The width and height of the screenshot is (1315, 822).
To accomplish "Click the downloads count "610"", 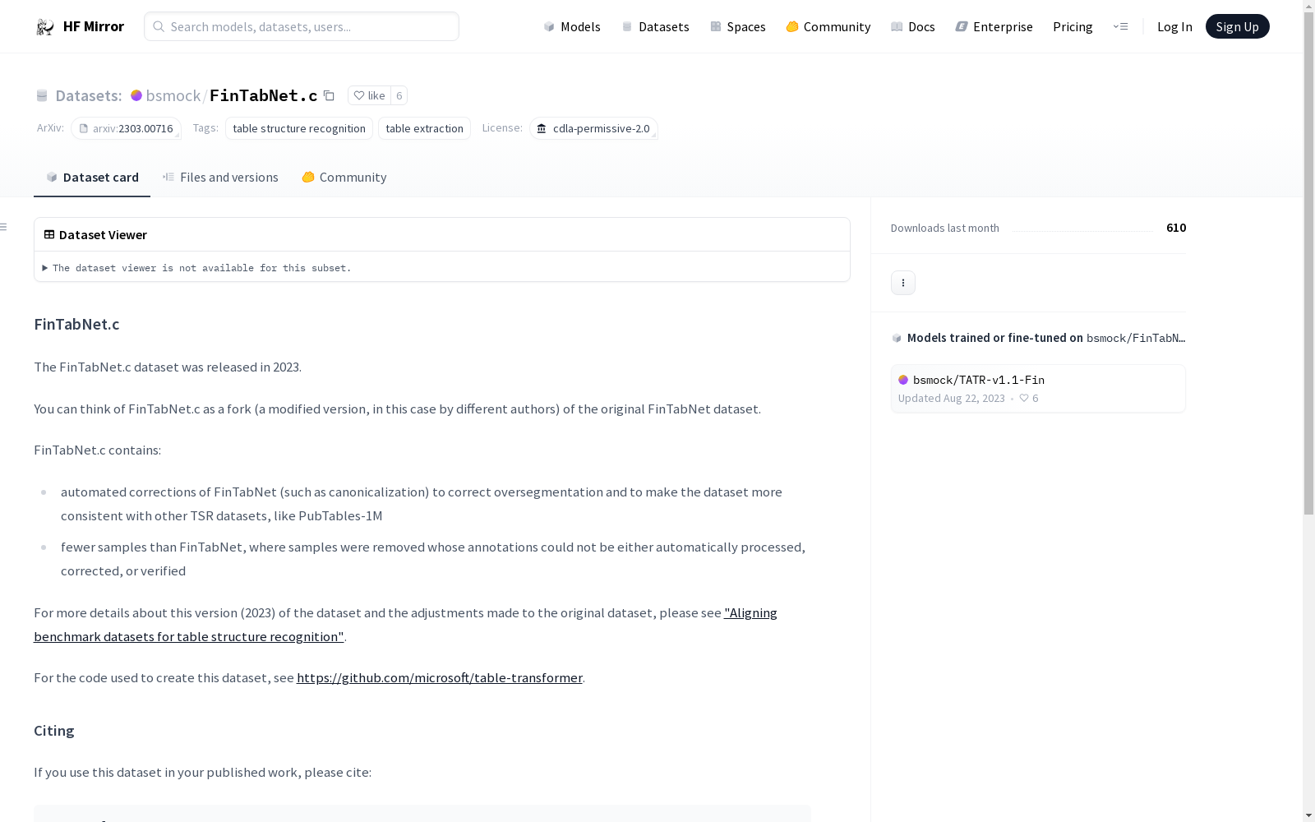I will point(1176,228).
